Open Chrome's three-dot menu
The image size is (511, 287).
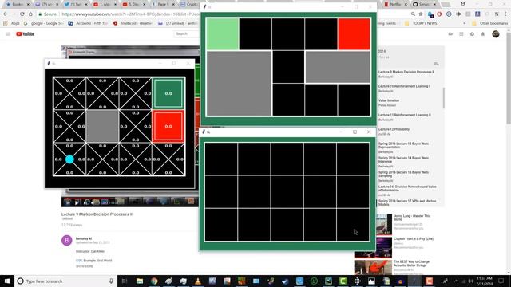tap(505, 14)
